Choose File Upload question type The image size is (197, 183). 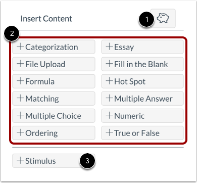point(54,64)
